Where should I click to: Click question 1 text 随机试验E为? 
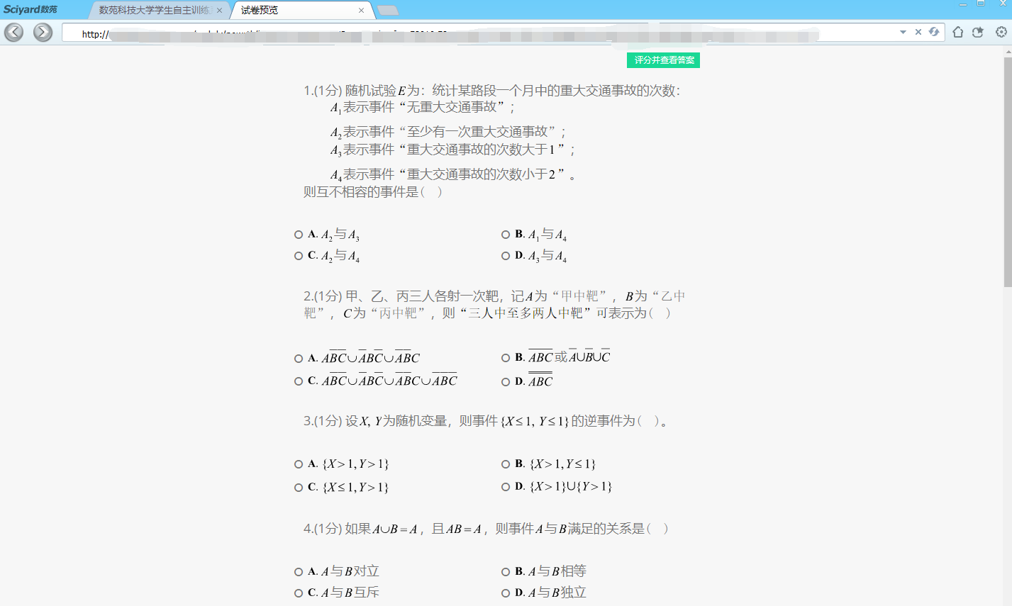coord(383,91)
